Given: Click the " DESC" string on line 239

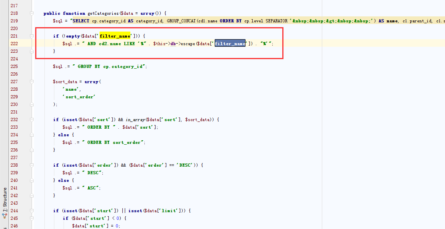Looking at the screenshot, I should point(92,173).
